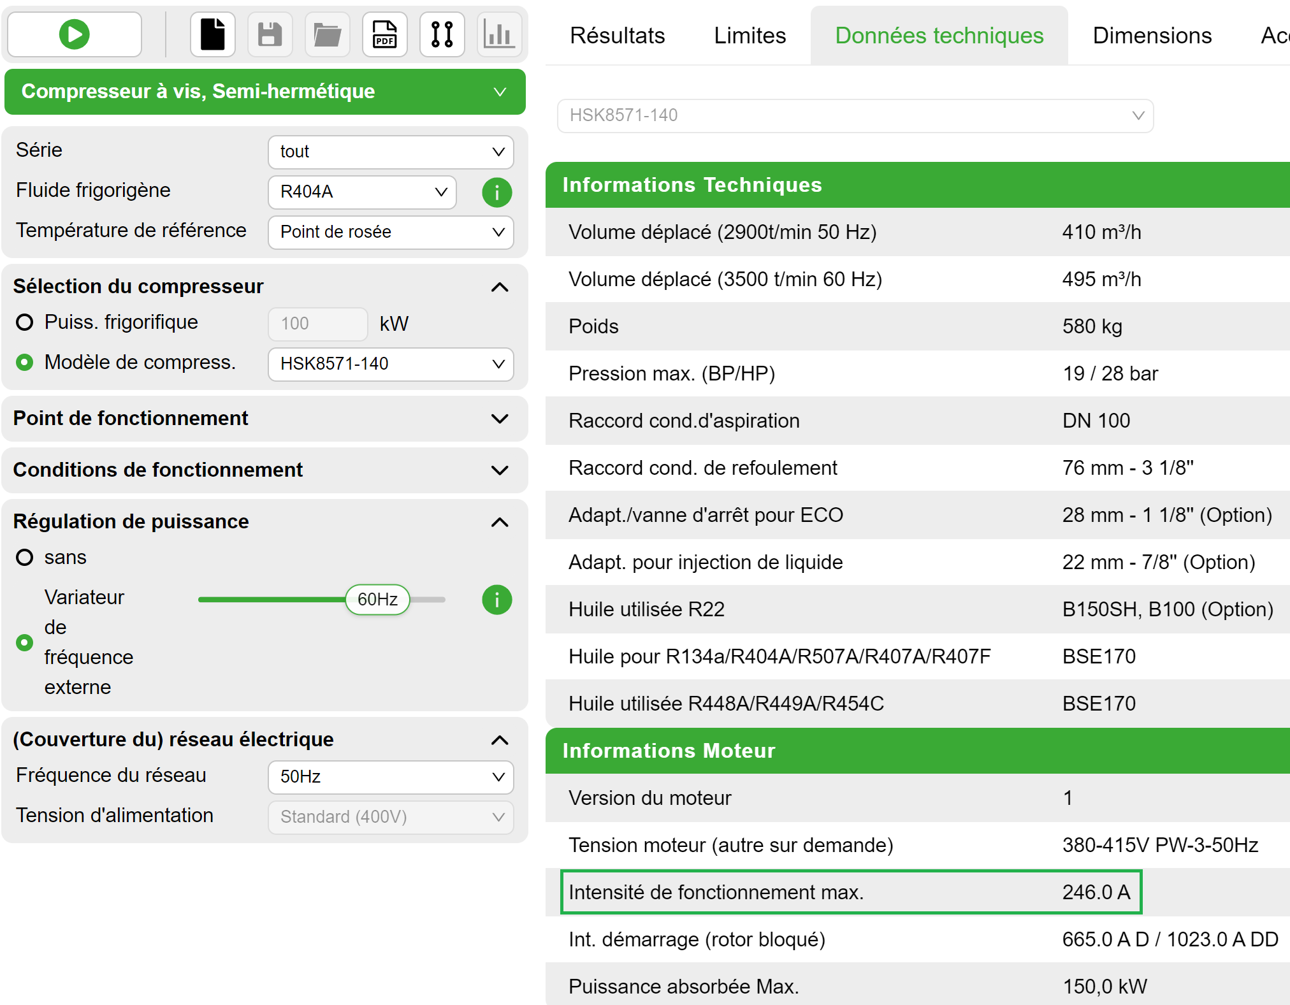Viewport: 1290px width, 1005px height.
Task: Open the chart view
Action: coord(500,34)
